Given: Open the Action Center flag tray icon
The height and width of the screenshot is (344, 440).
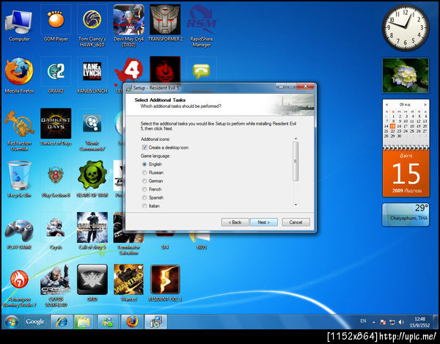Looking at the screenshot, I should click(x=383, y=322).
